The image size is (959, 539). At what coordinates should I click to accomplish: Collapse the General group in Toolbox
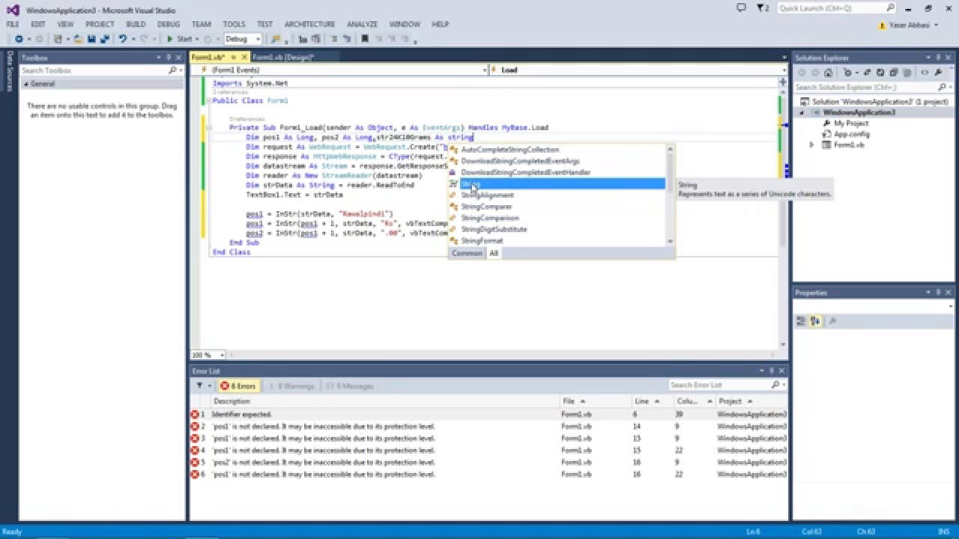click(x=25, y=84)
